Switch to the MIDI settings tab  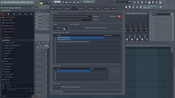pos(53,8)
